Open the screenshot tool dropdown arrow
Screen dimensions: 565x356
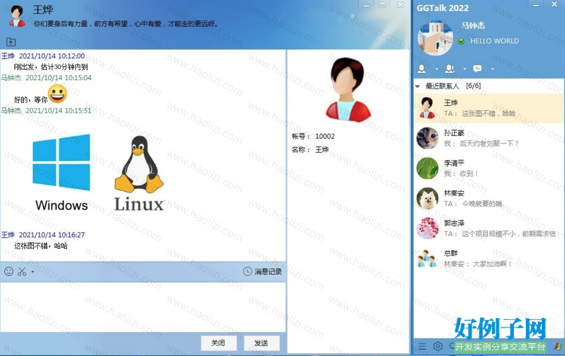(32, 272)
